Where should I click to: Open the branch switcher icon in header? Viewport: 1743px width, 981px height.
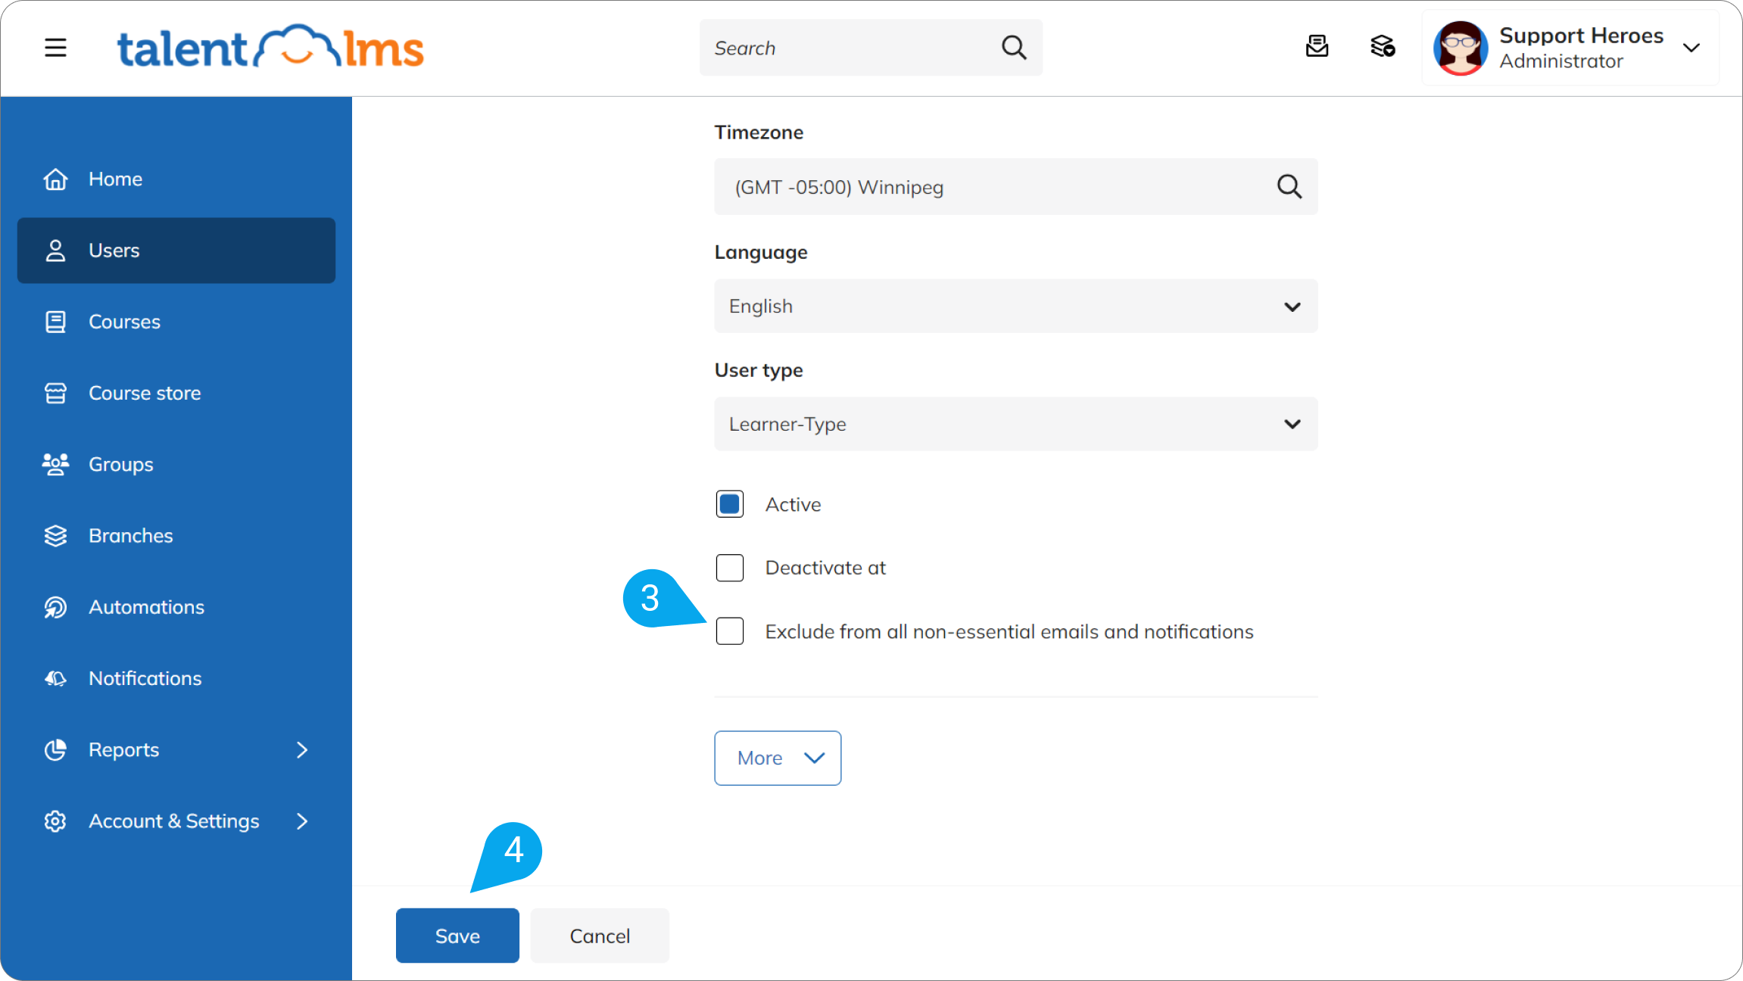[1383, 47]
